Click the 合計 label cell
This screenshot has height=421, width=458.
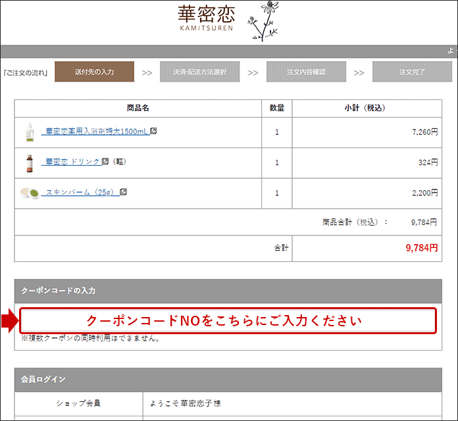(x=153, y=248)
